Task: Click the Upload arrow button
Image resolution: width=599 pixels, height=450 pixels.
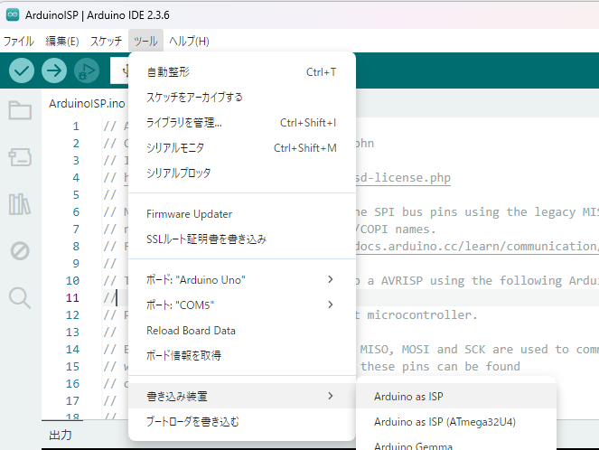Action: pyautogui.click(x=54, y=70)
